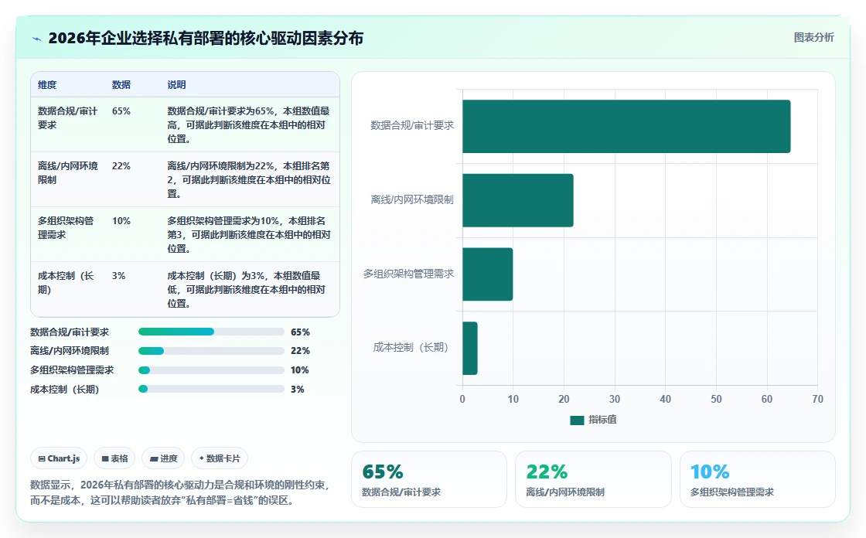Click the 维度 column header
The image size is (866, 538).
tap(47, 84)
